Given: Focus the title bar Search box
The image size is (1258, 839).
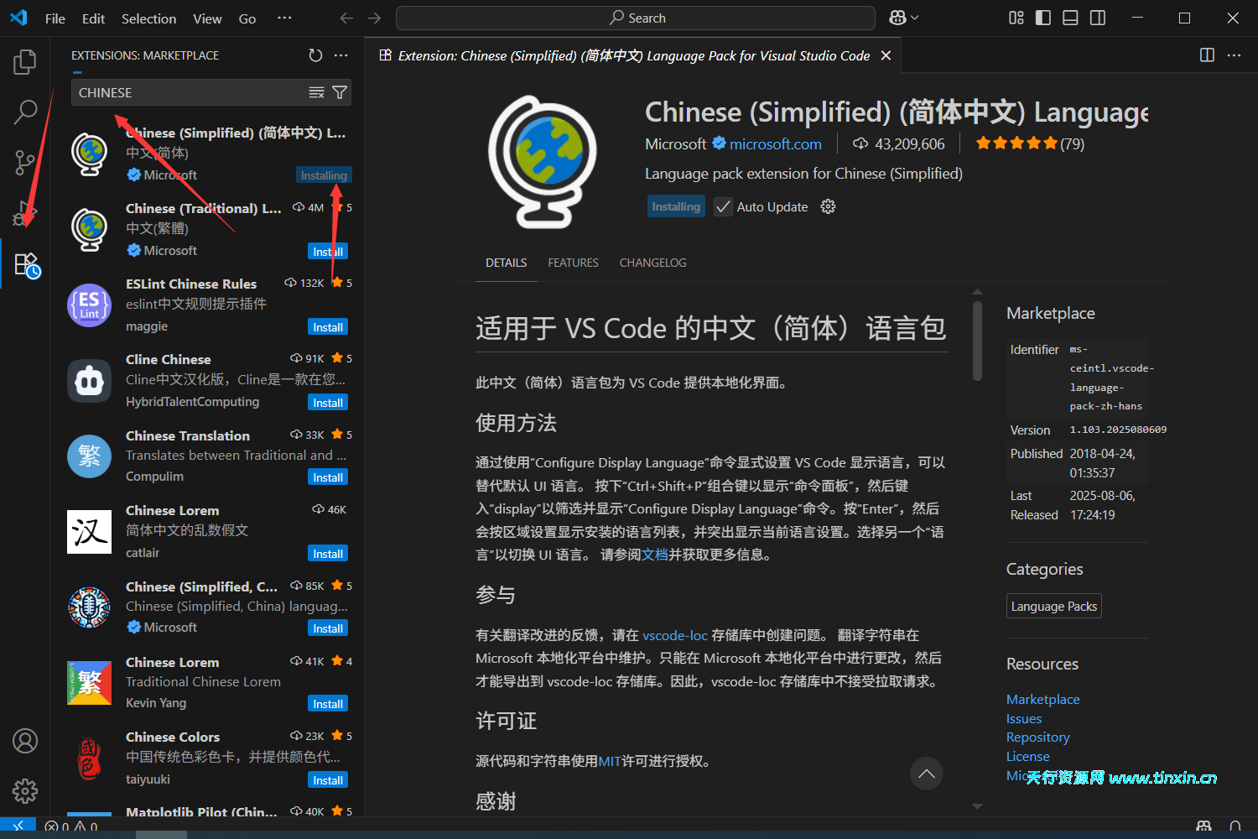Looking at the screenshot, I should [x=636, y=18].
